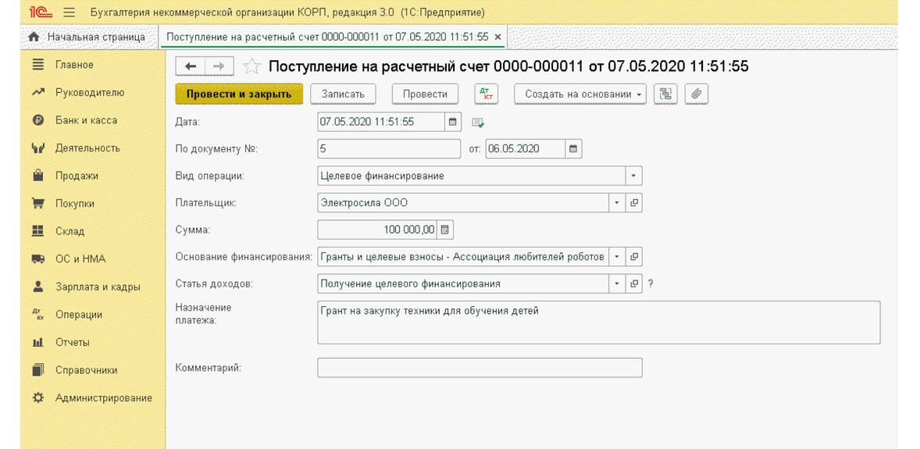Click the Назначение платежа text area
The width and height of the screenshot is (920, 449).
[x=598, y=322]
